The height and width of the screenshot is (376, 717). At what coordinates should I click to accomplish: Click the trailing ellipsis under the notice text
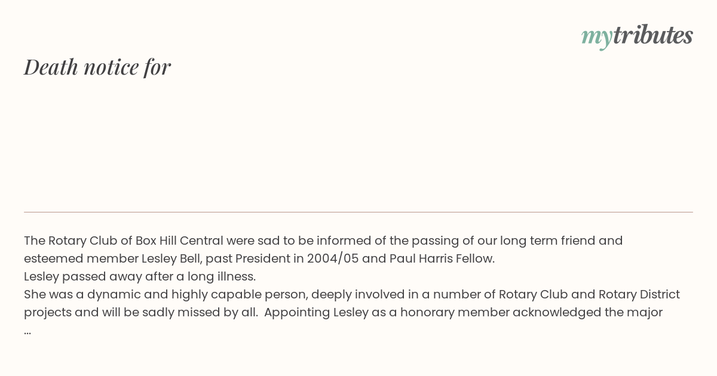pos(27,331)
